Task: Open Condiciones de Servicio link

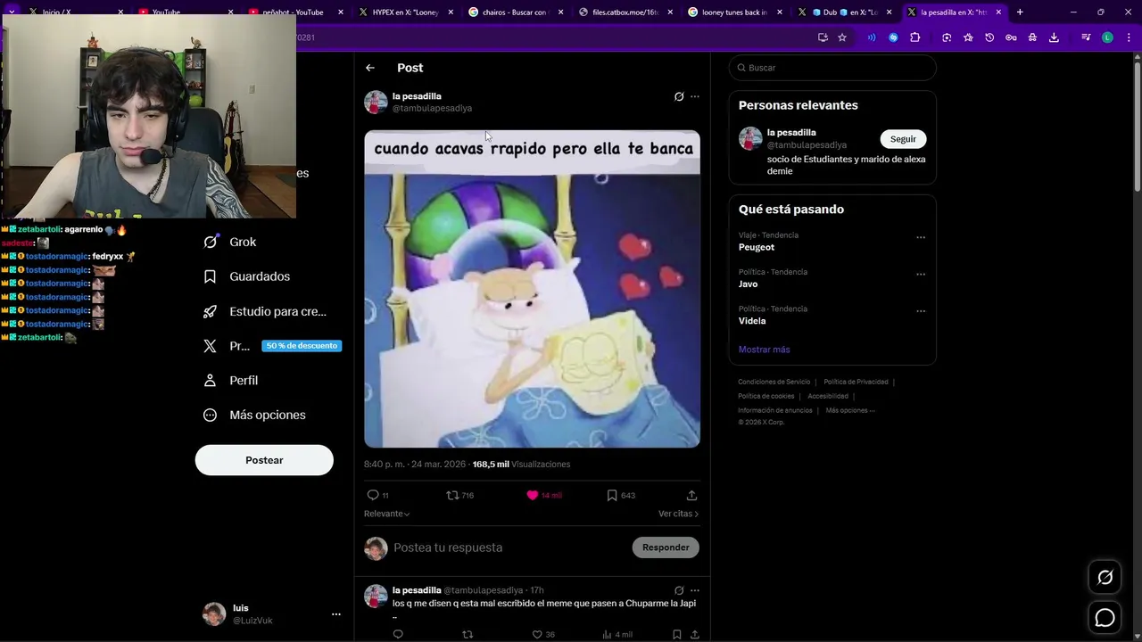Action: click(774, 382)
